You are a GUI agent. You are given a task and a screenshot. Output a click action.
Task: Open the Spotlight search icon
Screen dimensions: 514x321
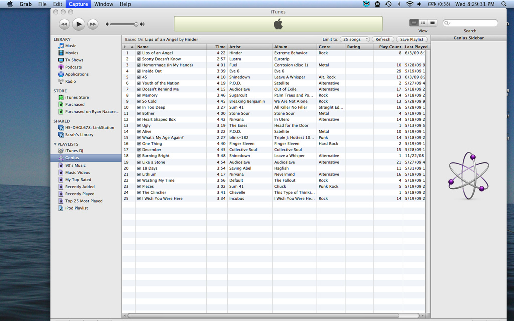(x=504, y=4)
